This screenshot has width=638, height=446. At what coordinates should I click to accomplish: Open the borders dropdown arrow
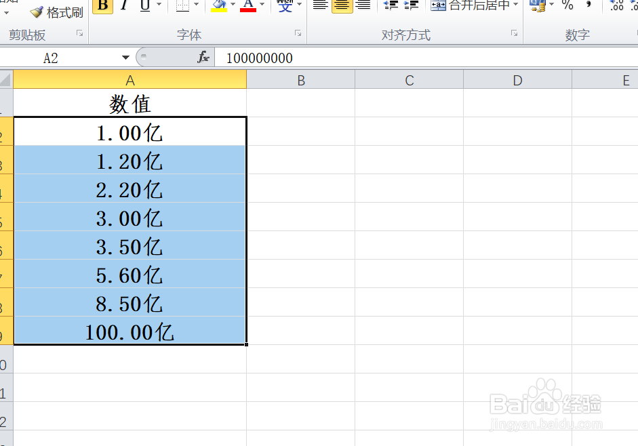click(196, 5)
